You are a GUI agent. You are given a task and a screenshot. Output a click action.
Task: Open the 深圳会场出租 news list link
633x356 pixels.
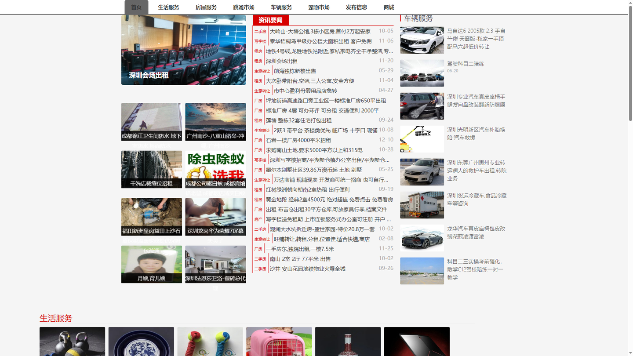tap(281, 61)
